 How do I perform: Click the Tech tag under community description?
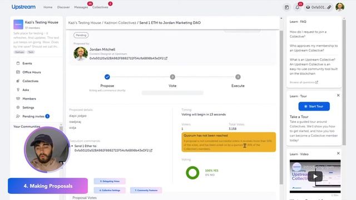pos(31,52)
